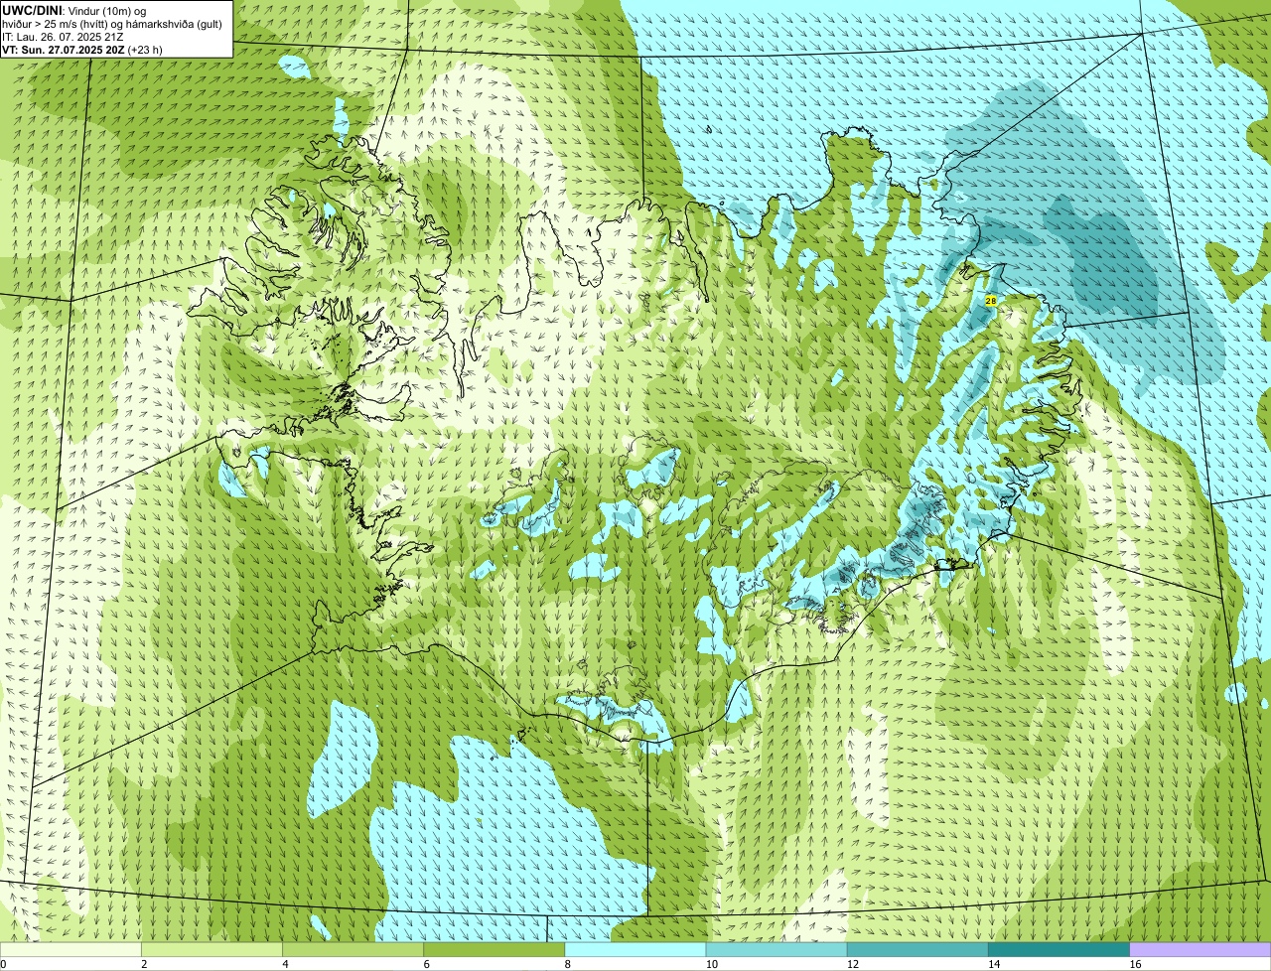Image resolution: width=1271 pixels, height=971 pixels.
Task: Click the legend tick label '6'
Action: [x=426, y=964]
